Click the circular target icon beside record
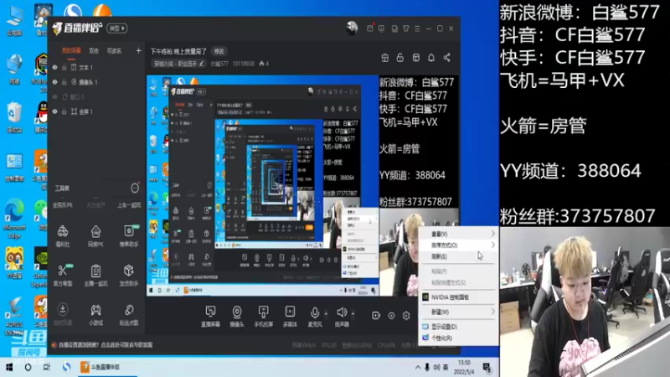 (391, 316)
